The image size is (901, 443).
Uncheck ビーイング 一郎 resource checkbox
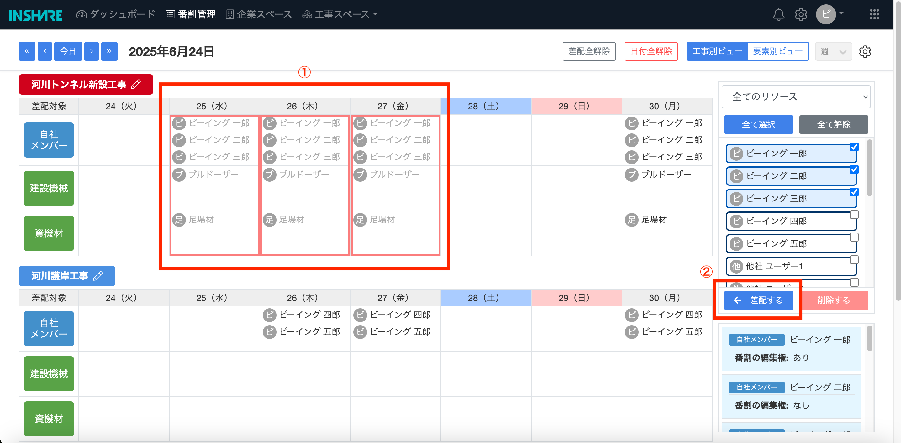[x=854, y=147]
